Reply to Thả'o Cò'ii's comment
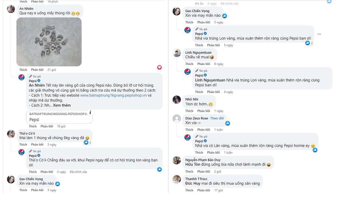Screen dimensions: 339x216 pos(37,145)
